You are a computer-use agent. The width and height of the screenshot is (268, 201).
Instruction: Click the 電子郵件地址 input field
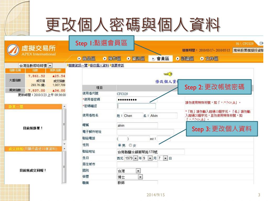[145, 132]
